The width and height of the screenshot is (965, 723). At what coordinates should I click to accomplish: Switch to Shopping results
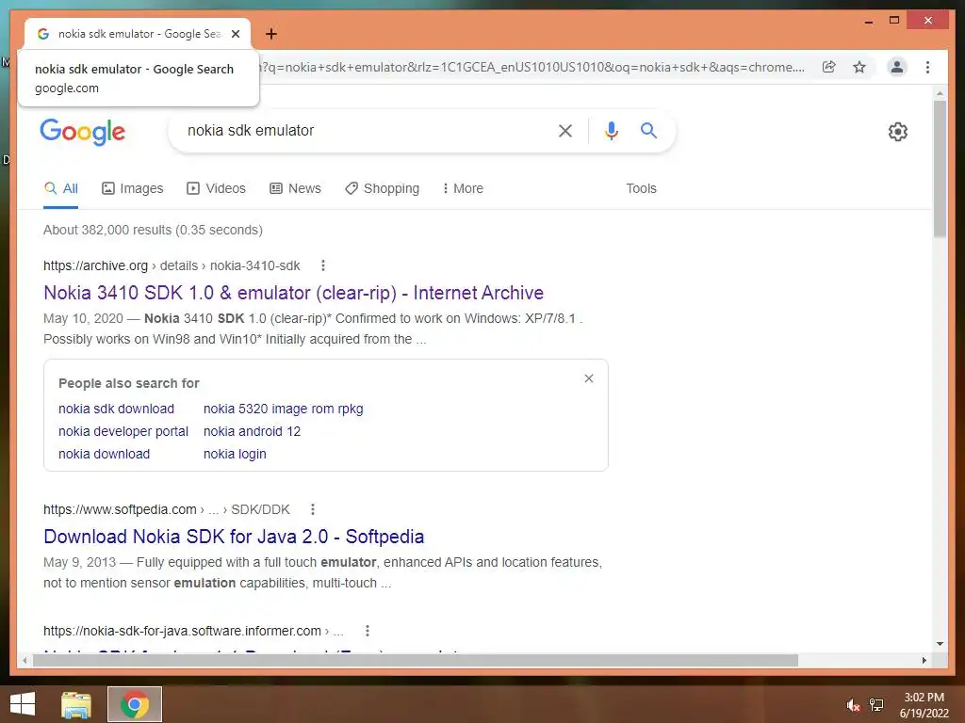click(x=383, y=188)
